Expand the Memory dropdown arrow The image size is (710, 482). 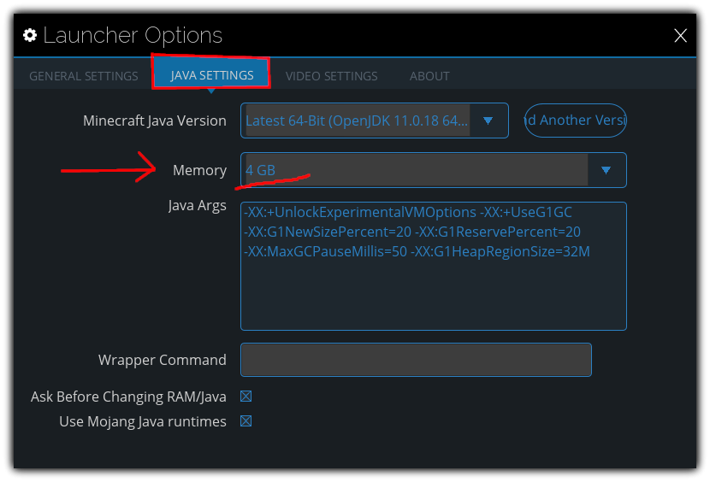point(606,170)
